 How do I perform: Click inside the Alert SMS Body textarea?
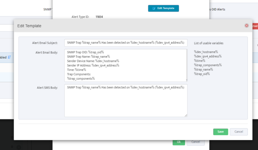126,100
